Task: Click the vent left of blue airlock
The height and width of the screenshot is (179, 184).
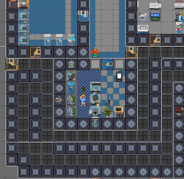Action: click(x=95, y=64)
